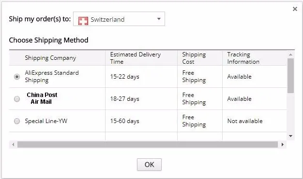
Task: Click the scroll down arrow in table
Action: coord(290,136)
